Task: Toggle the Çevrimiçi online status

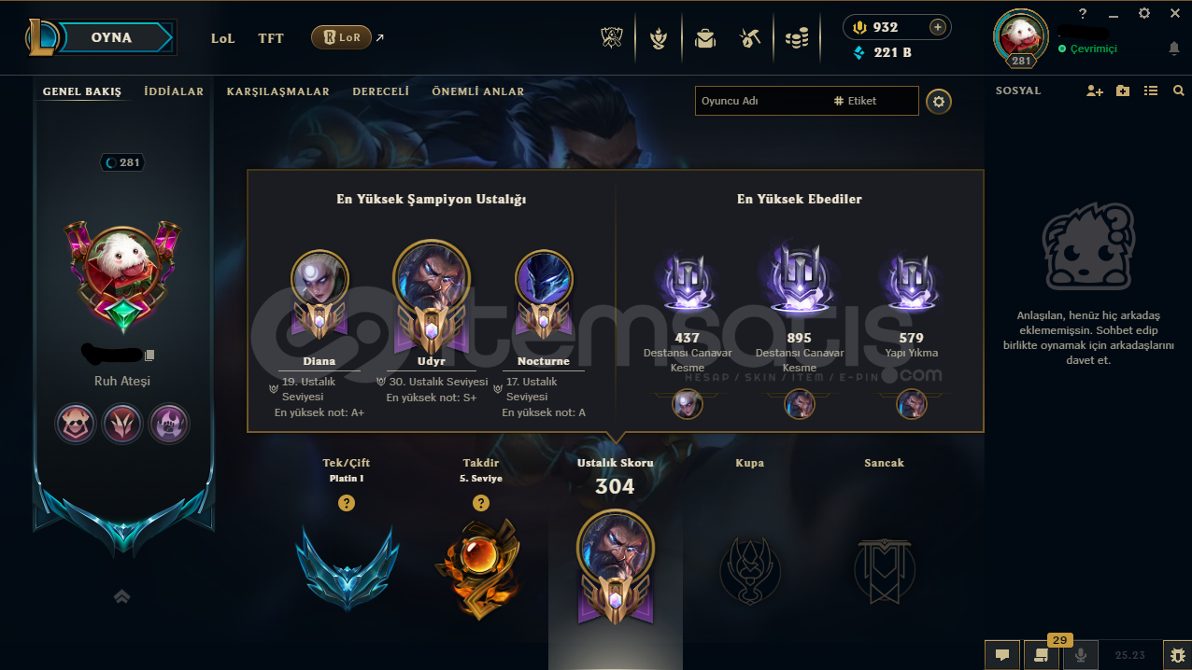Action: point(1087,49)
